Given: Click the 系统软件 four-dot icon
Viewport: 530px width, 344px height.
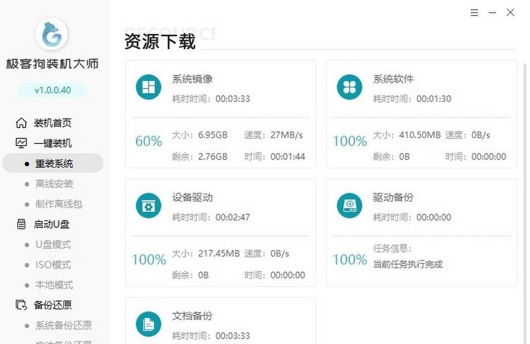Looking at the screenshot, I should click(349, 87).
